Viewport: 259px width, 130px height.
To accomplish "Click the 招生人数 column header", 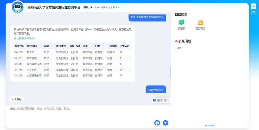I will coord(125,46).
